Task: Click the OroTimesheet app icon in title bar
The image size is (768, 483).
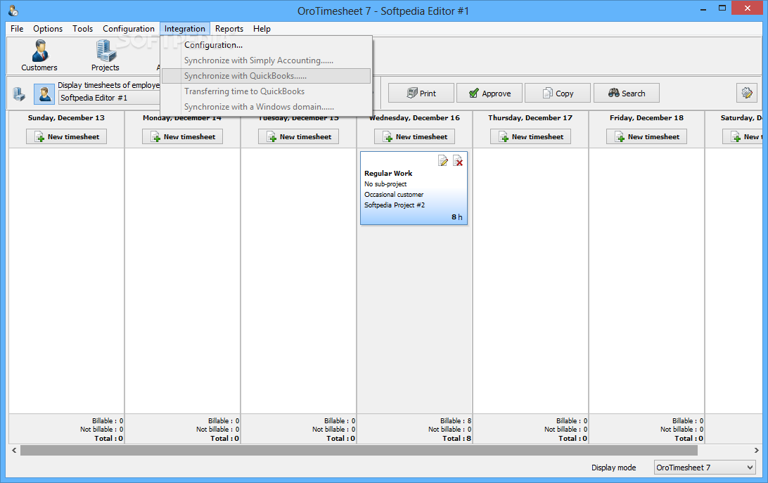Action: coord(13,11)
